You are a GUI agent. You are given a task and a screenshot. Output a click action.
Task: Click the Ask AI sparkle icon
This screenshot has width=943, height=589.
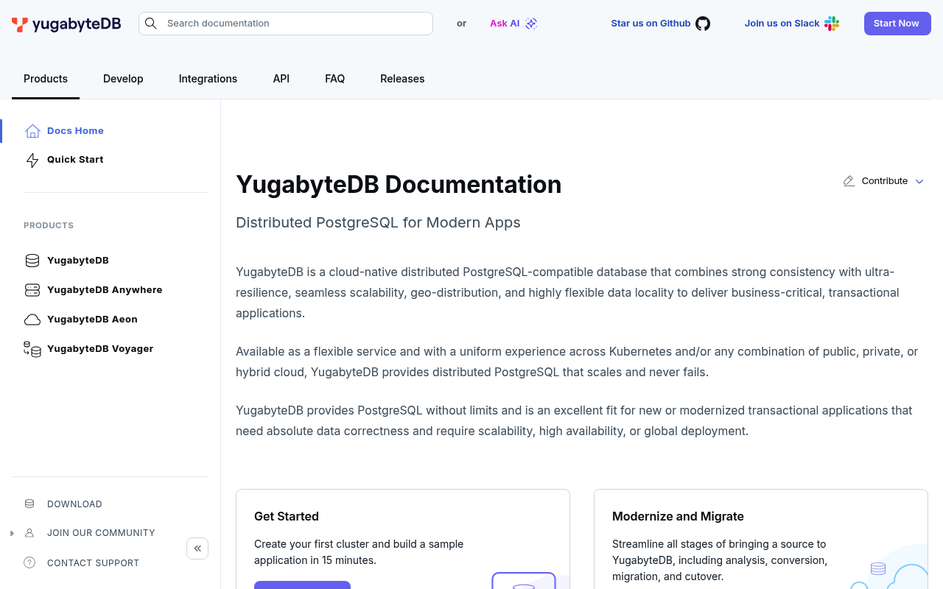[531, 24]
